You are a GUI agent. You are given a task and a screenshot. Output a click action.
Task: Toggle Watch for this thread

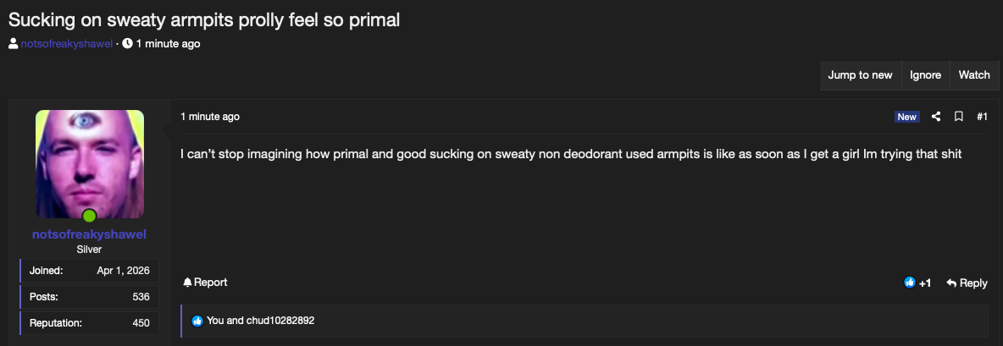point(973,75)
